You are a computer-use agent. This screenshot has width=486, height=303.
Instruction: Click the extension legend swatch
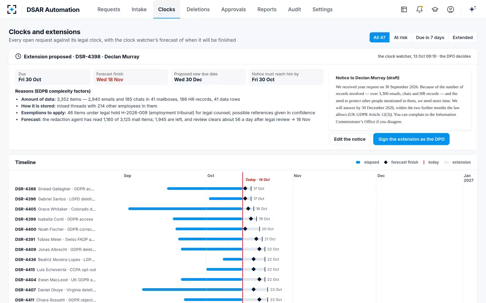coord(447,162)
